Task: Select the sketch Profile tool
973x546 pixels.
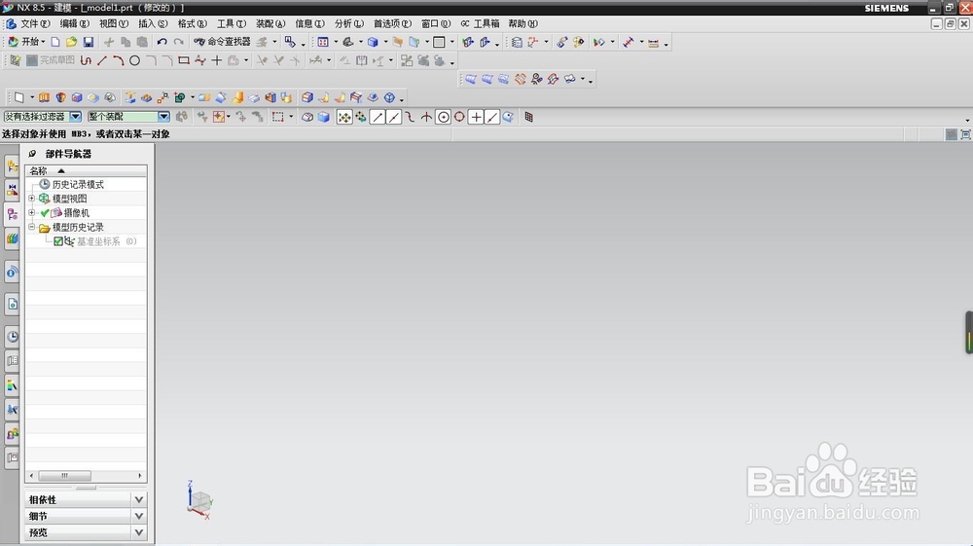Action: (86, 60)
